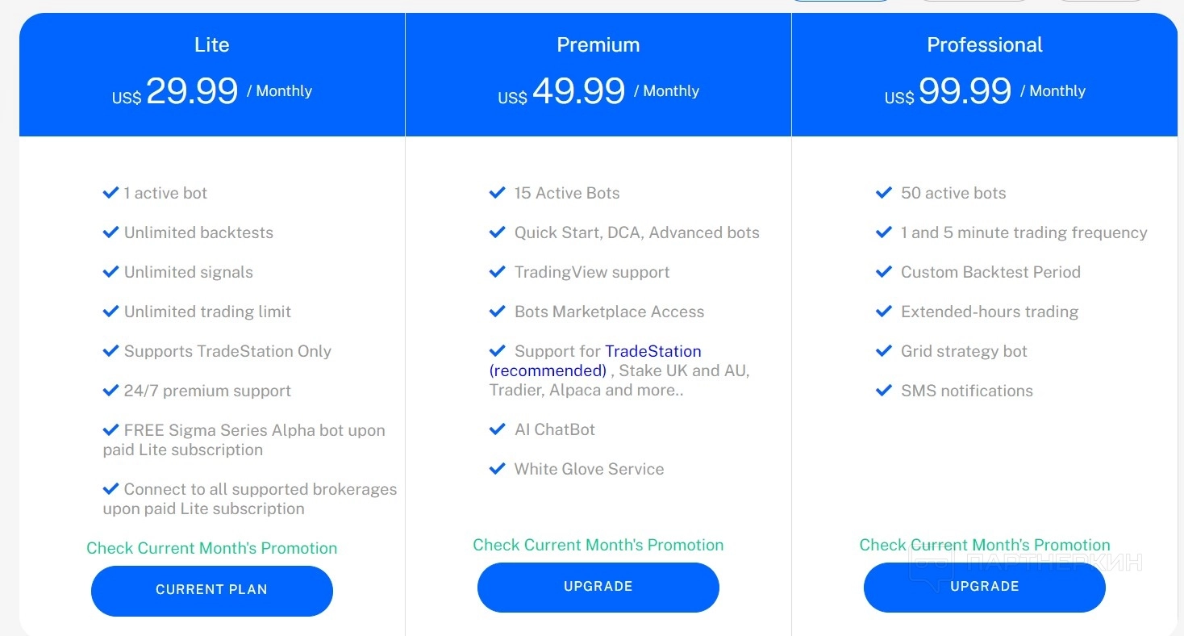Check Current Month's Promotion for Professional
1184x636 pixels.
[984, 545]
